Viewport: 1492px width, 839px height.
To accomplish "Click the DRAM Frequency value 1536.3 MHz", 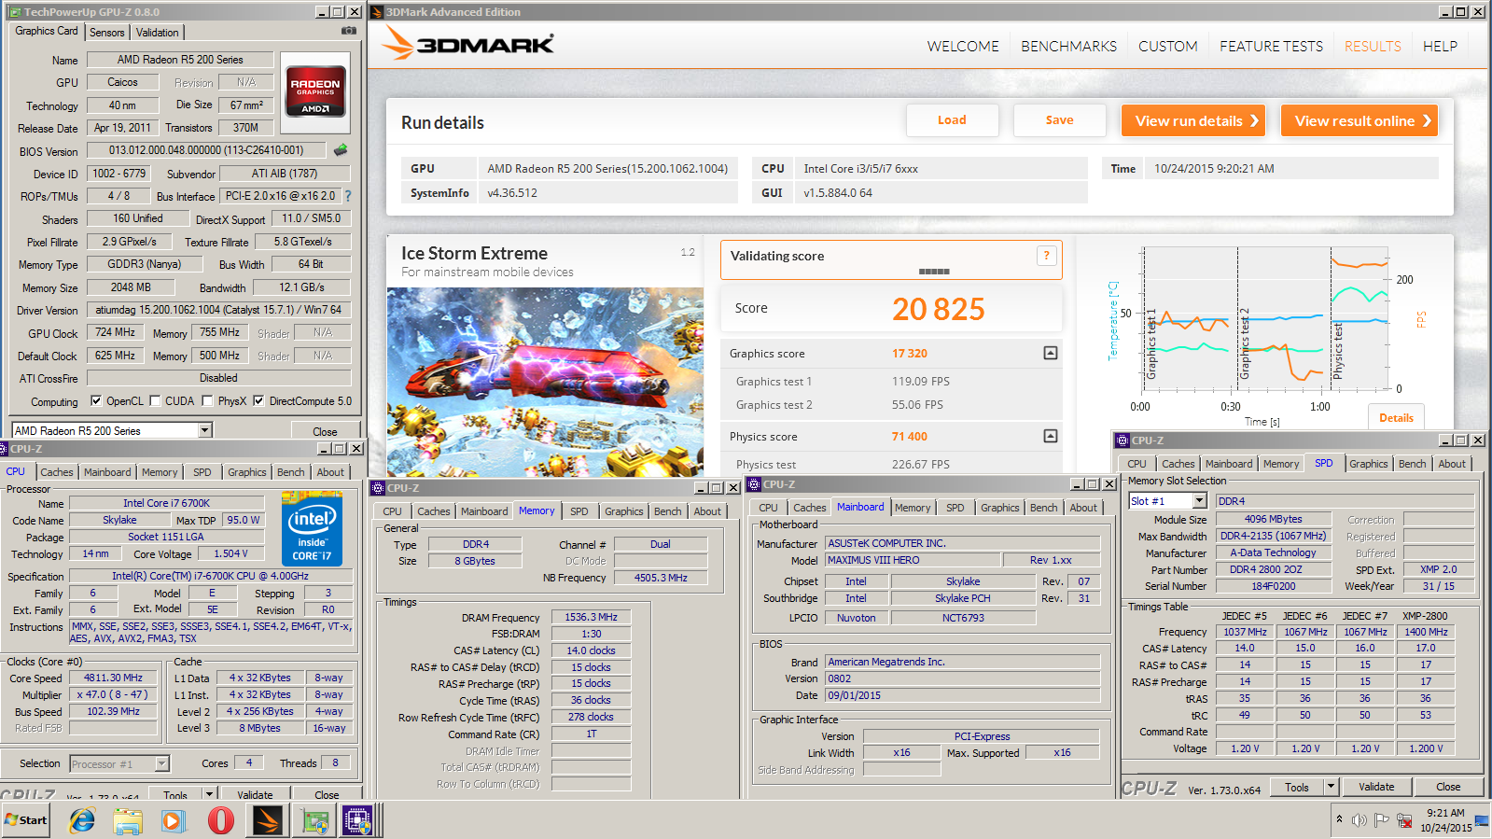I will (591, 617).
